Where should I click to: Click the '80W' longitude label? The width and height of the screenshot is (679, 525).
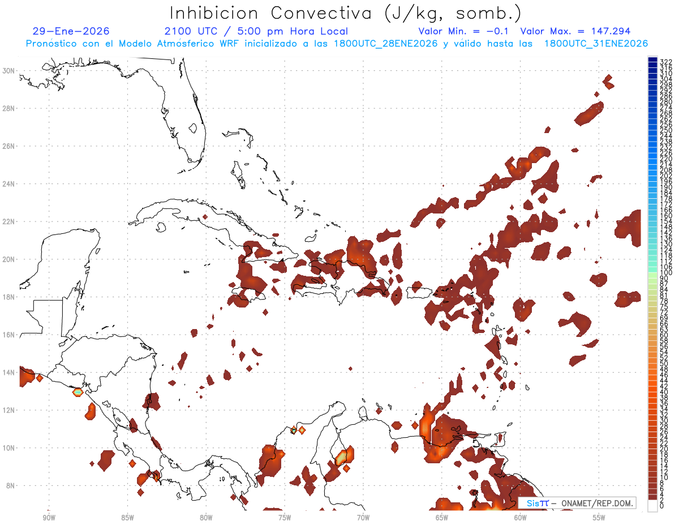(206, 517)
